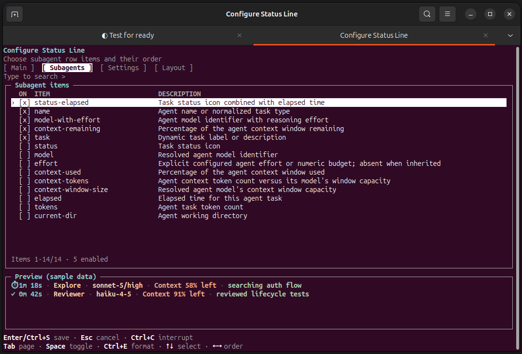Select the Subagents page
The height and width of the screenshot is (354, 522).
coord(67,68)
